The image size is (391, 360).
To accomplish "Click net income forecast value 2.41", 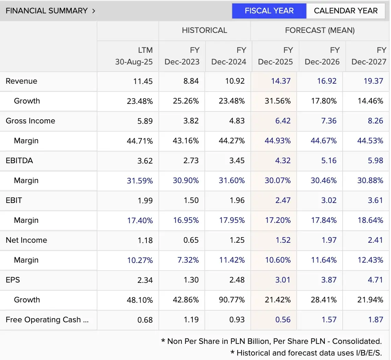I will (376, 240).
